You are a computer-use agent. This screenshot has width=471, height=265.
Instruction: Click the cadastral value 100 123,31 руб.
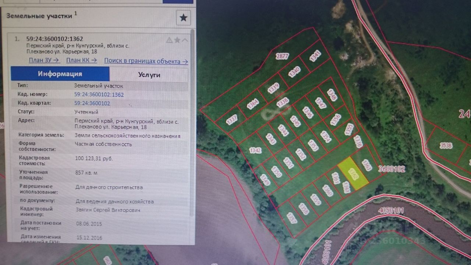(x=93, y=159)
